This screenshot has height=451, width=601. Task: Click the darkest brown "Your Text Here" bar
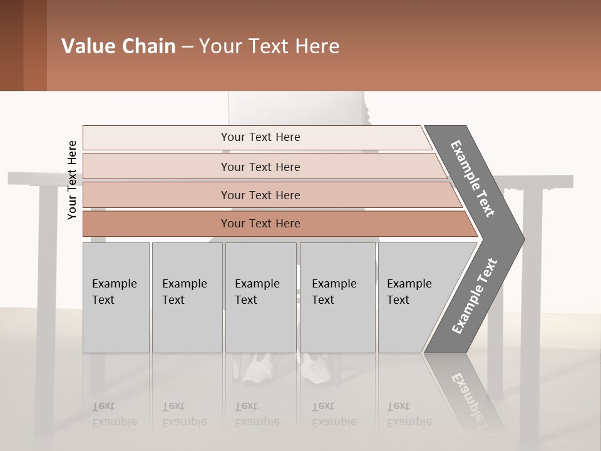click(260, 224)
